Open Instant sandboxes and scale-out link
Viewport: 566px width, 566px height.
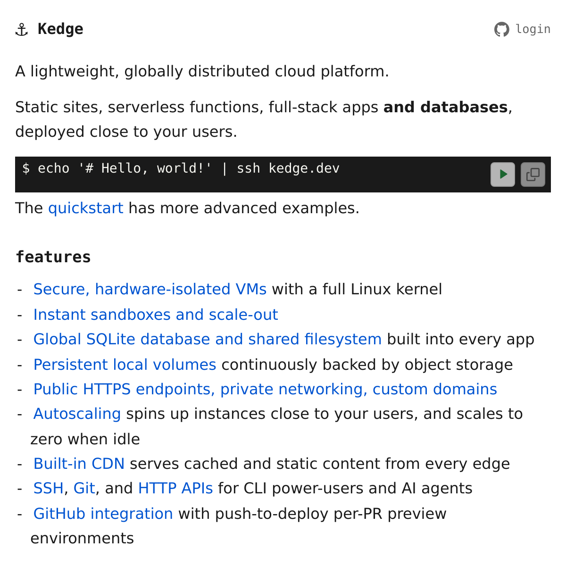click(156, 315)
